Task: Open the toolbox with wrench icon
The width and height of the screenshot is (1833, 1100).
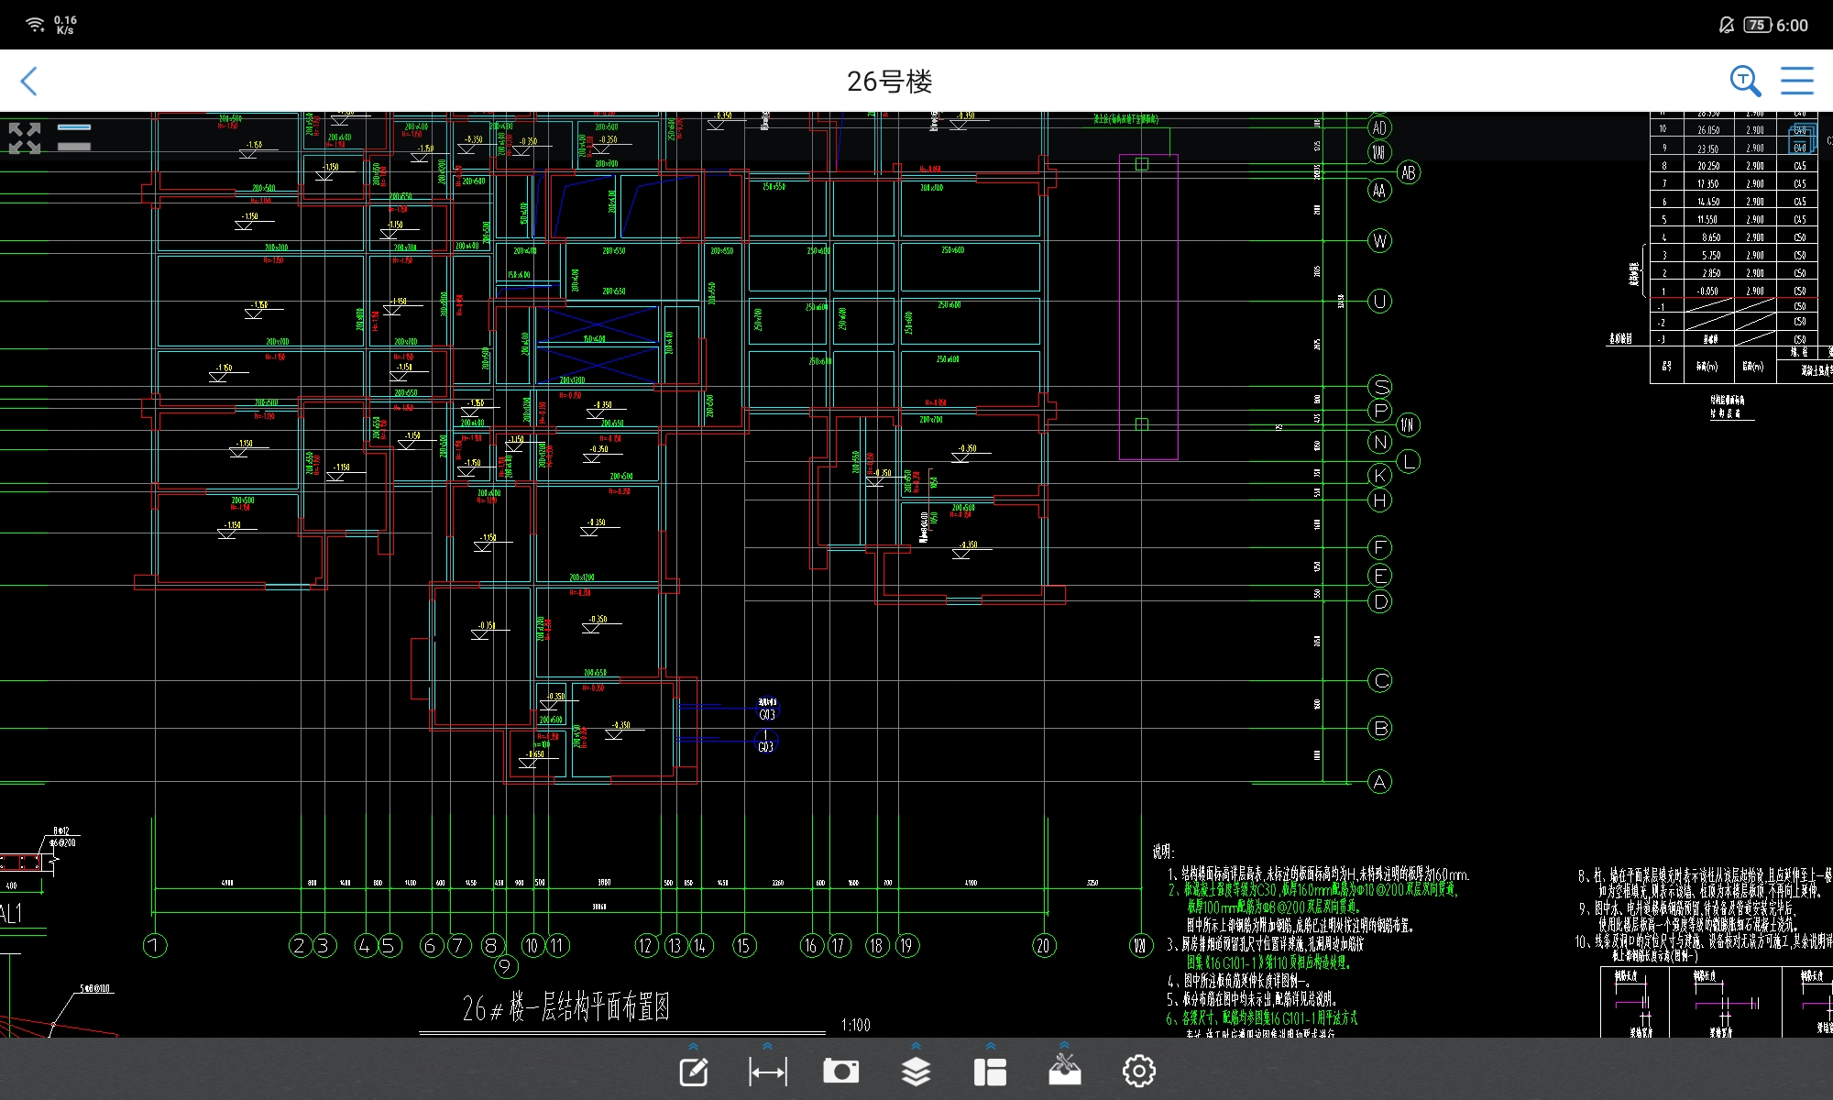Action: [x=1064, y=1069]
